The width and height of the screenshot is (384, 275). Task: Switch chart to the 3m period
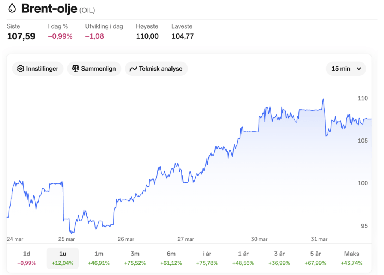135,258
